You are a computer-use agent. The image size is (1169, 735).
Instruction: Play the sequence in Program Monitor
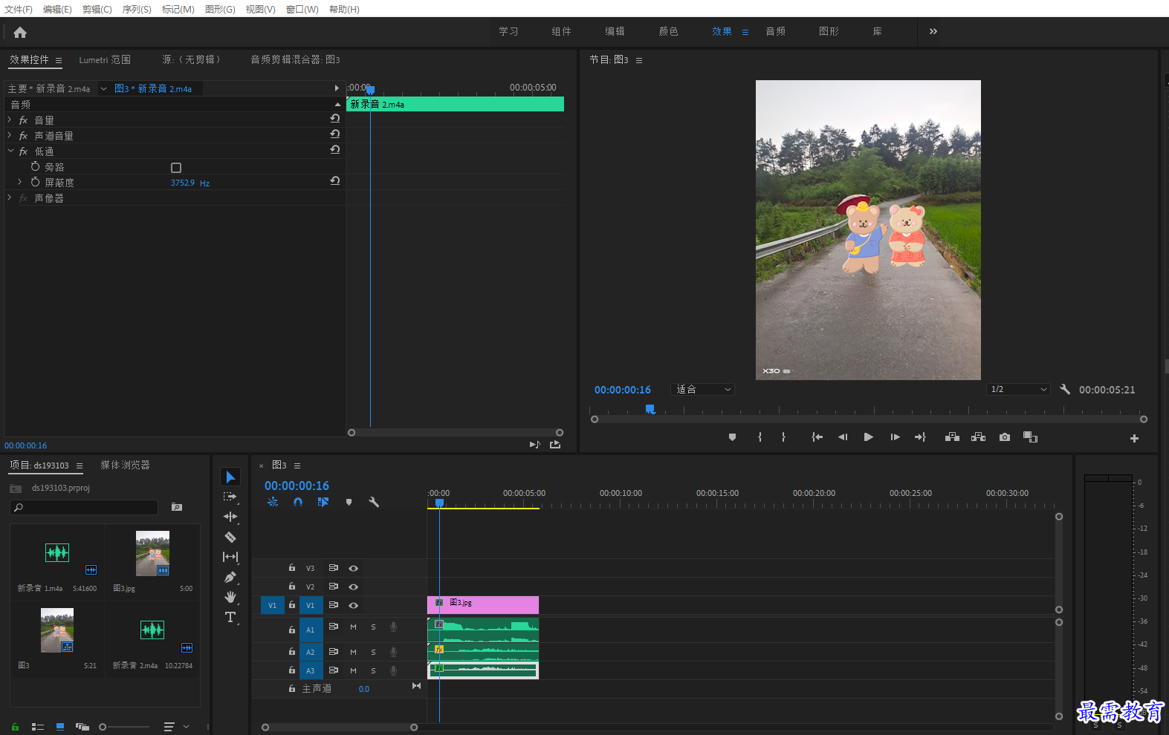[868, 437]
